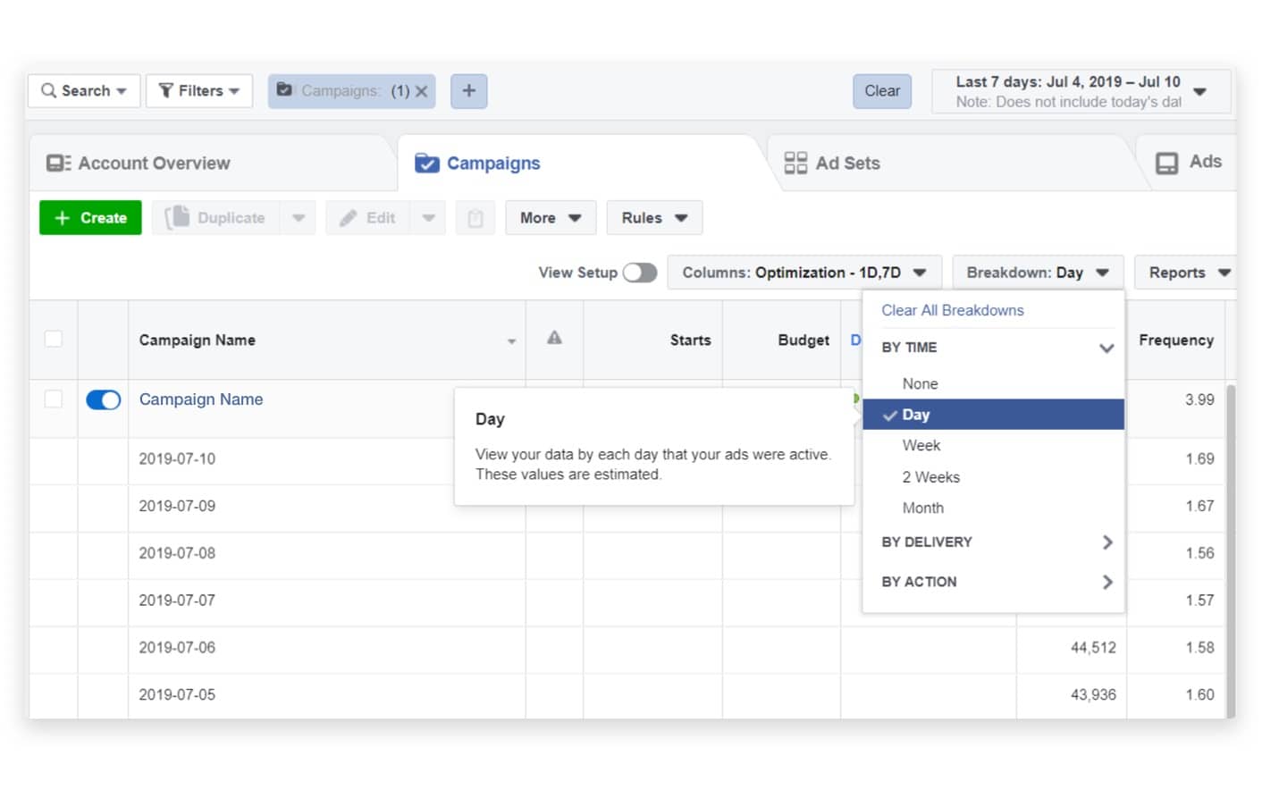Click the green Create button
Image resolution: width=1262 pixels, height=790 pixels.
point(89,217)
